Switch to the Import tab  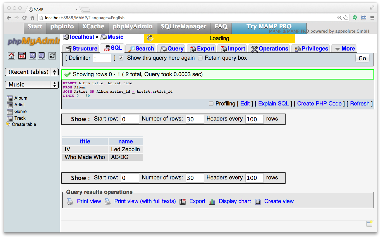tap(233, 49)
